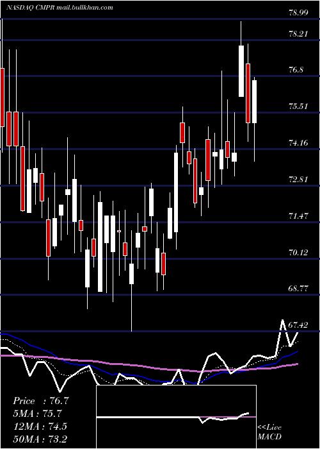Click the 5MA : 75.7 readout

pyautogui.click(x=38, y=414)
